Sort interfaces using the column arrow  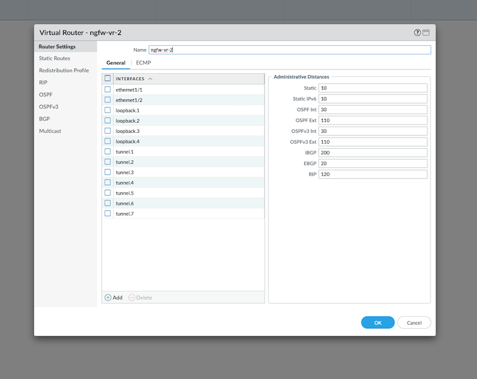click(150, 79)
